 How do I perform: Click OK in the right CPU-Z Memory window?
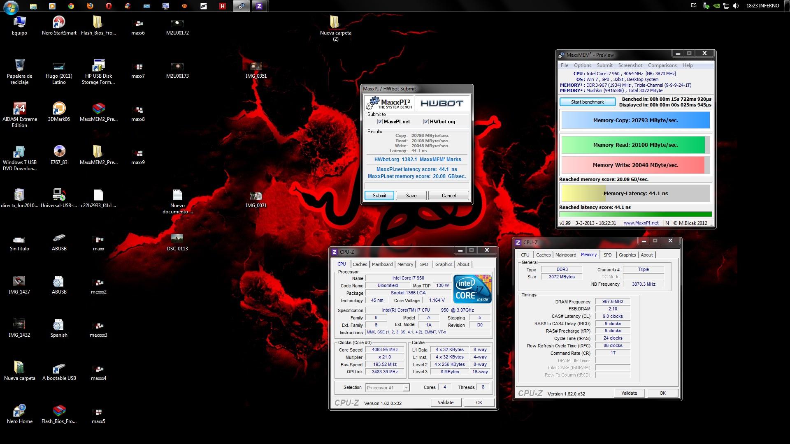[x=662, y=393]
